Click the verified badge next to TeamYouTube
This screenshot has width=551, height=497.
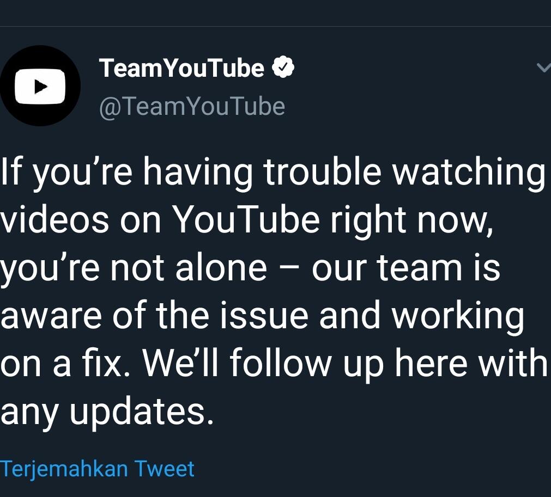pyautogui.click(x=283, y=68)
